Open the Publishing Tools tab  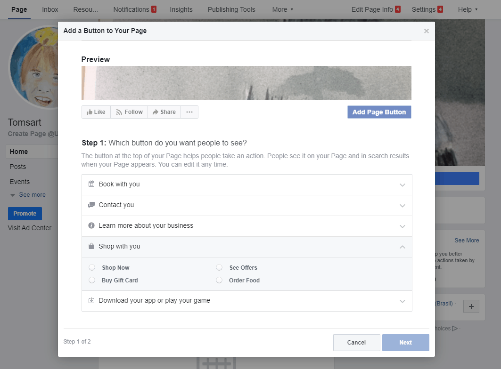coord(231,9)
